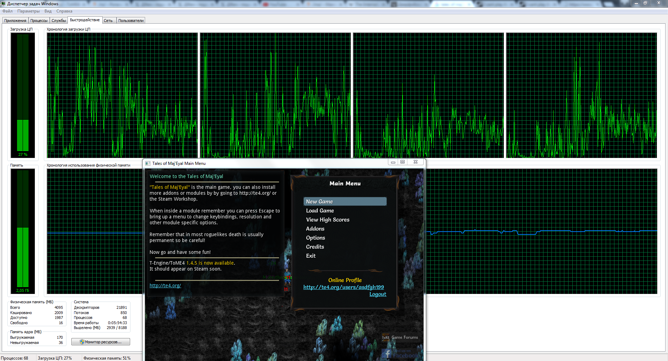
Task: Open the Параметры menu
Action: [x=29, y=11]
